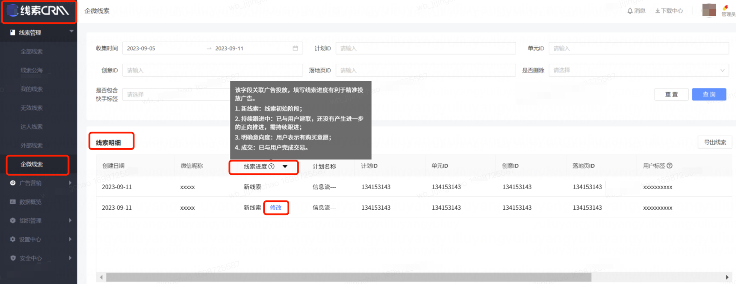
Task: Open 外部线索 in sidebar
Action: pyautogui.click(x=32, y=145)
